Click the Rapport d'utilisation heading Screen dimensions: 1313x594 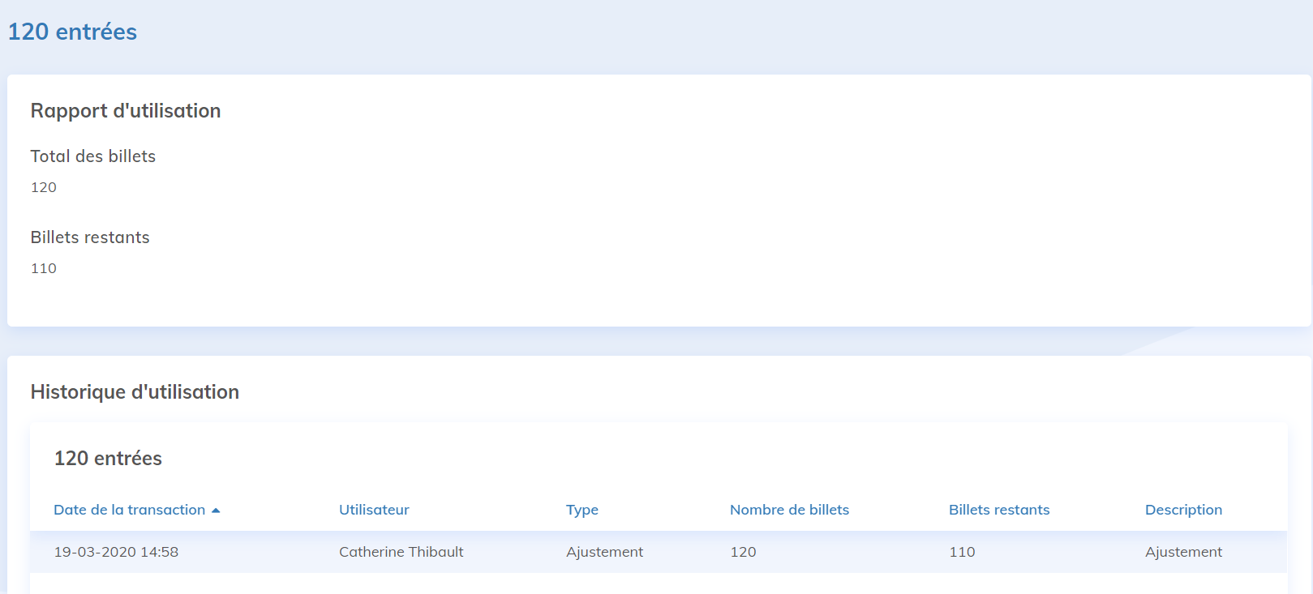coord(126,111)
